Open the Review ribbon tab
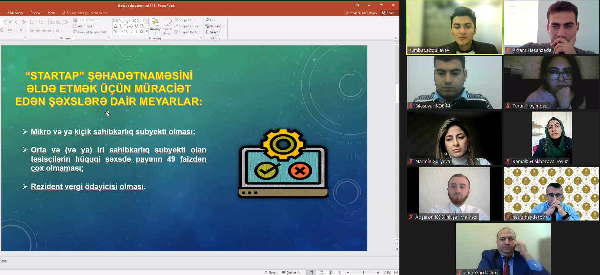 [x=35, y=13]
